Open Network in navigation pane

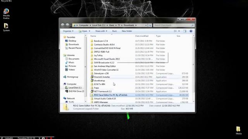[x=69, y=98]
